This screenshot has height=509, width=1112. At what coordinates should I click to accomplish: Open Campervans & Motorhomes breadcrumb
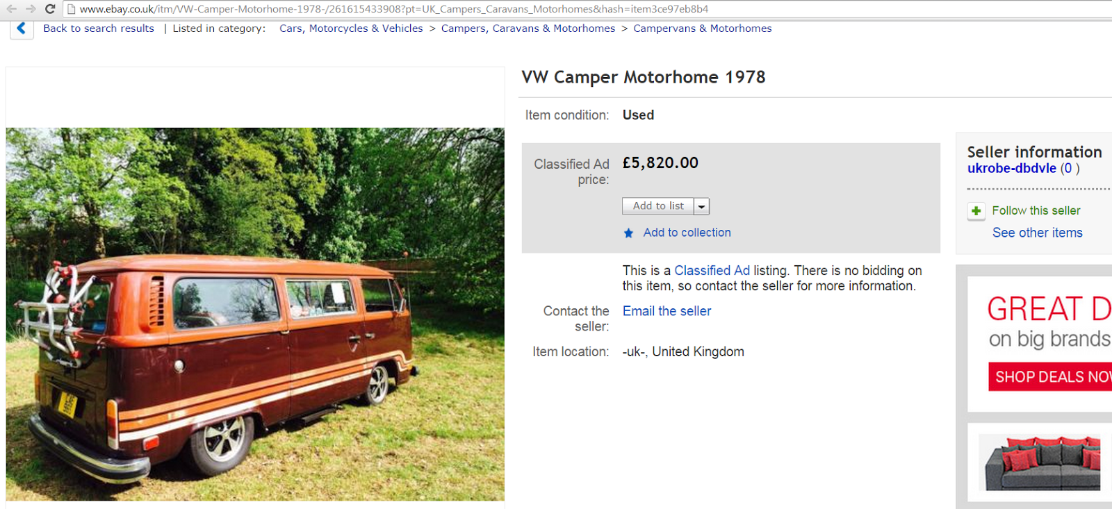pyautogui.click(x=703, y=28)
